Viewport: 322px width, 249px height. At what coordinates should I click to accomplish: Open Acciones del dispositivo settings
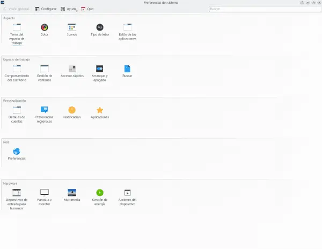click(x=127, y=198)
